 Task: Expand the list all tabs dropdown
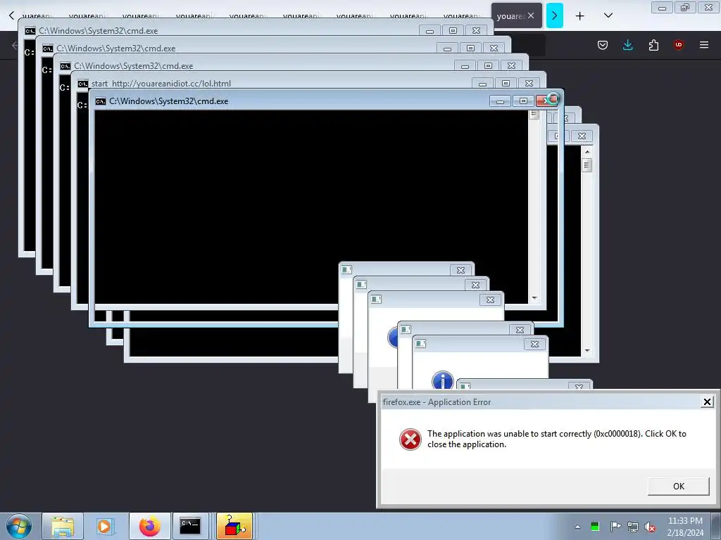(608, 15)
